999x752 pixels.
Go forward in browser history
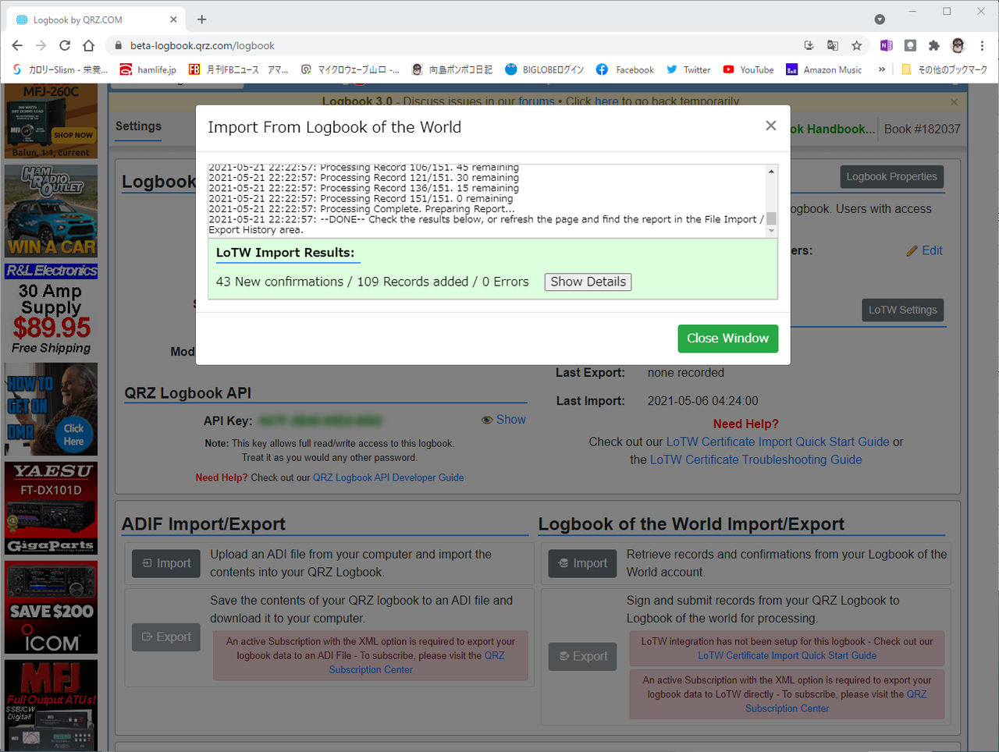[41, 45]
